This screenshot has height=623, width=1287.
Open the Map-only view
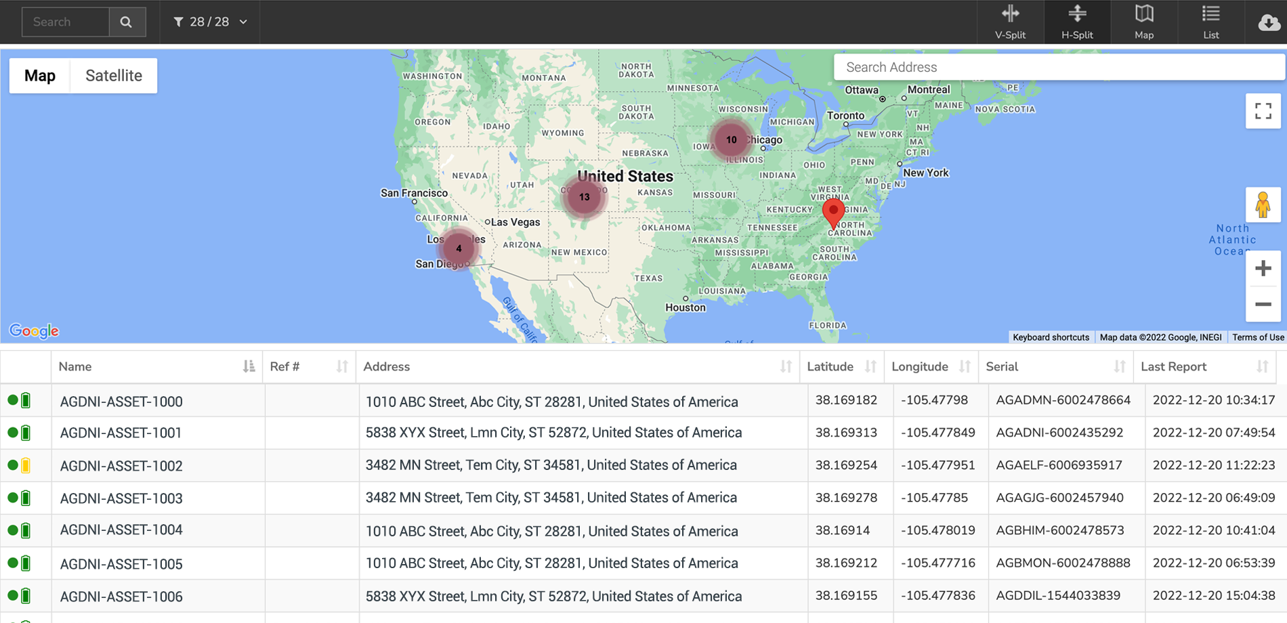pos(1143,22)
